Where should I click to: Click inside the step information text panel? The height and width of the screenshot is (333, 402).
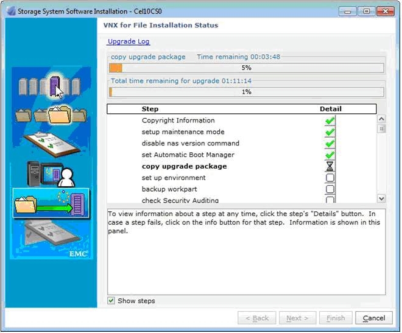click(247, 252)
